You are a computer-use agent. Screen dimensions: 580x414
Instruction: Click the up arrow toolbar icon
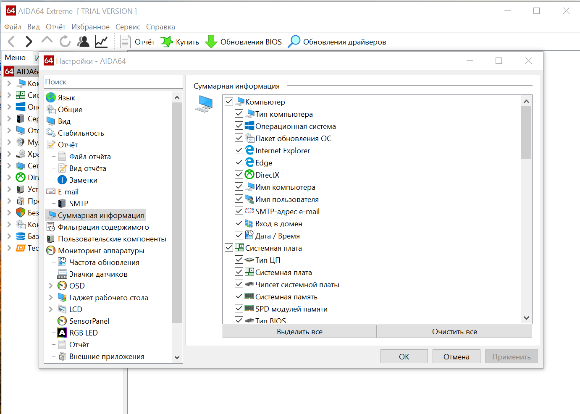point(47,40)
